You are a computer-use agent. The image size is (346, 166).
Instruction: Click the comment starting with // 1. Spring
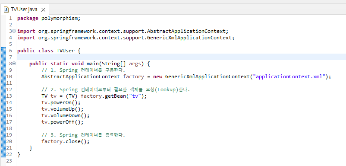point(83,70)
